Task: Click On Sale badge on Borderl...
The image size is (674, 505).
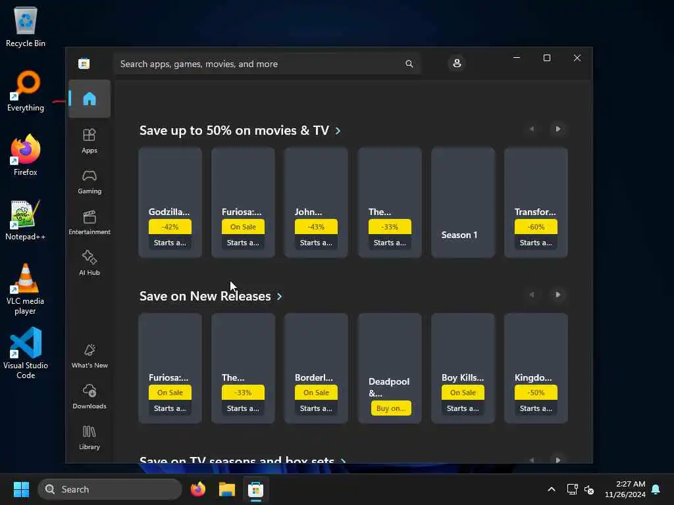Action: coord(317,393)
